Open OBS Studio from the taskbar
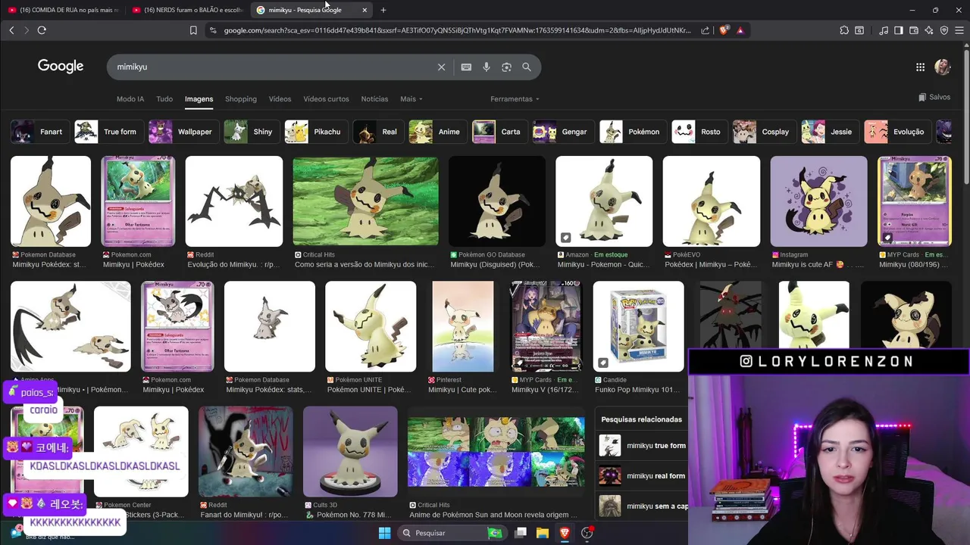The width and height of the screenshot is (970, 545). click(587, 533)
